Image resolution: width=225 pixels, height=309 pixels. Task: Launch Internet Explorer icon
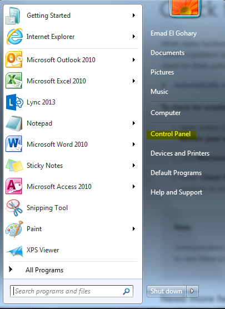pyautogui.click(x=14, y=37)
